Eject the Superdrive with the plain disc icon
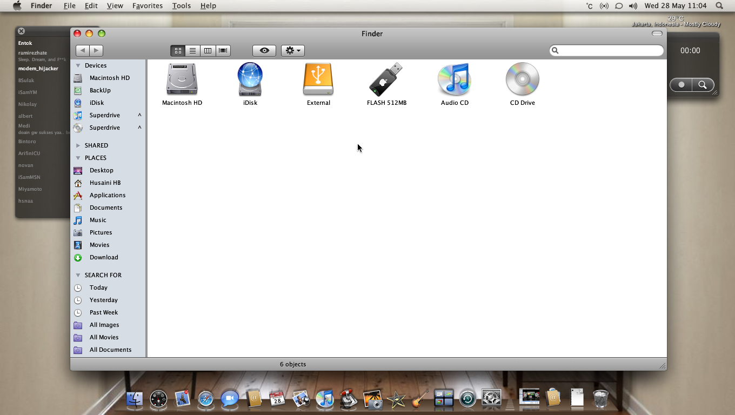Viewport: 735px width, 415px height. (x=139, y=128)
